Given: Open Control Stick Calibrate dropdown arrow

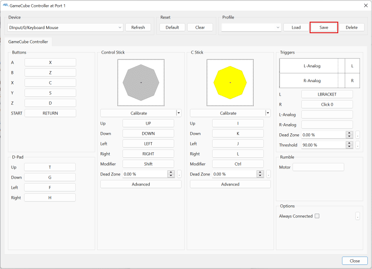Looking at the screenshot, I should [x=179, y=113].
